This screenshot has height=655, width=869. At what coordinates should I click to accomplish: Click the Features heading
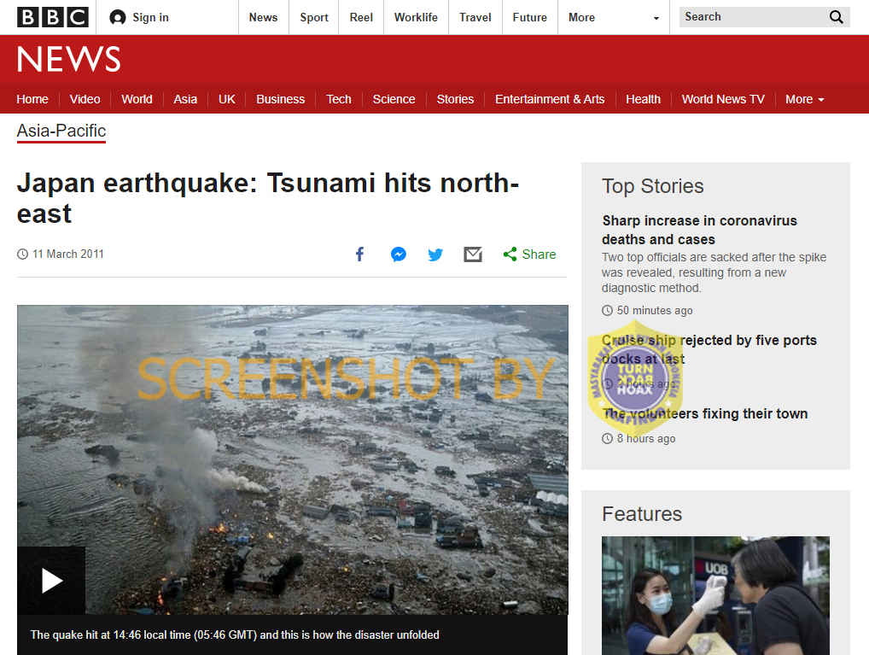642,514
